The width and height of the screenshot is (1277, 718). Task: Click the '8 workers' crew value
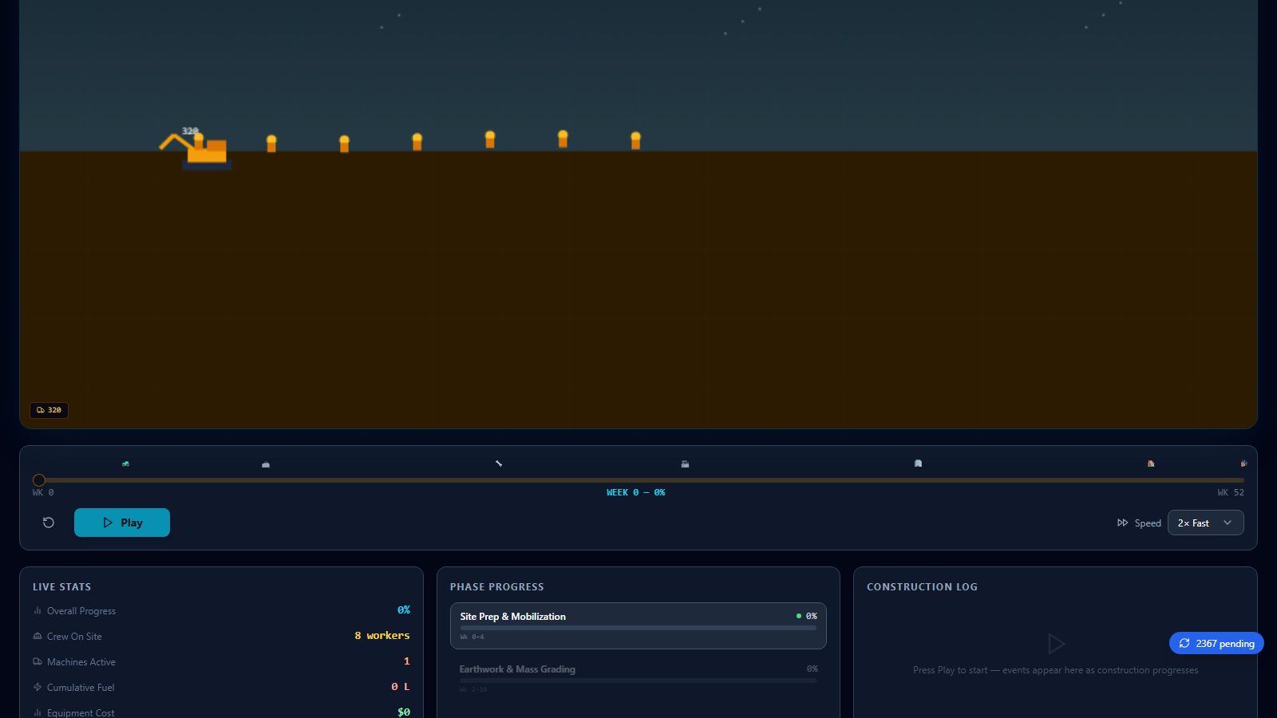pyautogui.click(x=382, y=636)
